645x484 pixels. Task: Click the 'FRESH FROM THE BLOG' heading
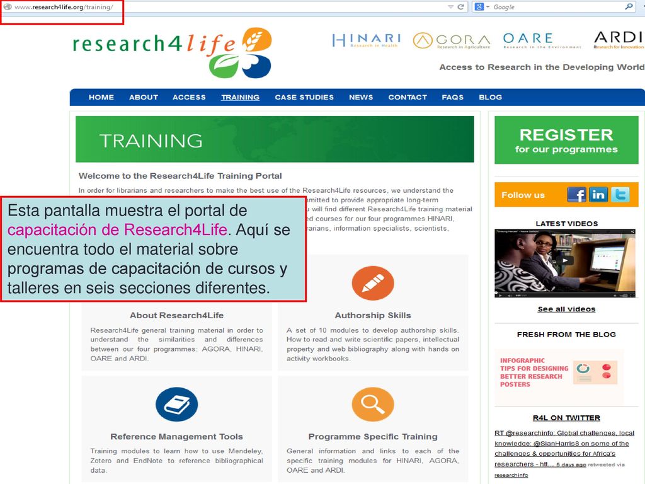[x=566, y=334]
